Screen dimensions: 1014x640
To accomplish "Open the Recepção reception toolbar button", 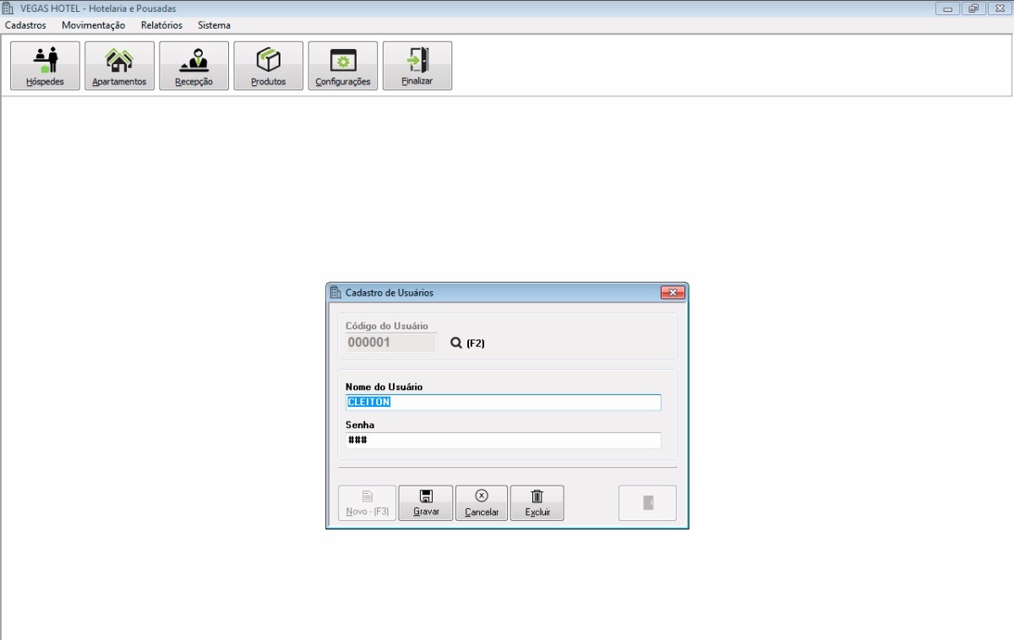I will click(194, 66).
